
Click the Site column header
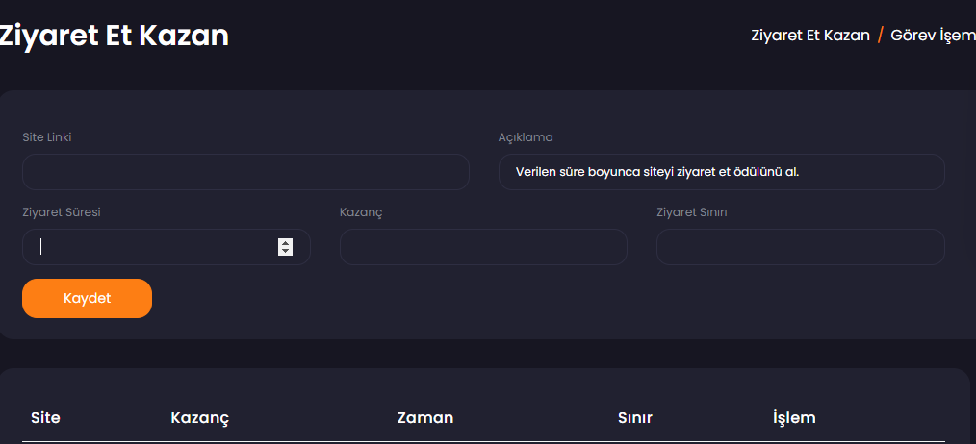click(45, 417)
